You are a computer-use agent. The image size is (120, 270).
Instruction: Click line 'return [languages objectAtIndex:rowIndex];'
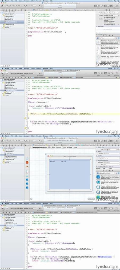click(54, 261)
